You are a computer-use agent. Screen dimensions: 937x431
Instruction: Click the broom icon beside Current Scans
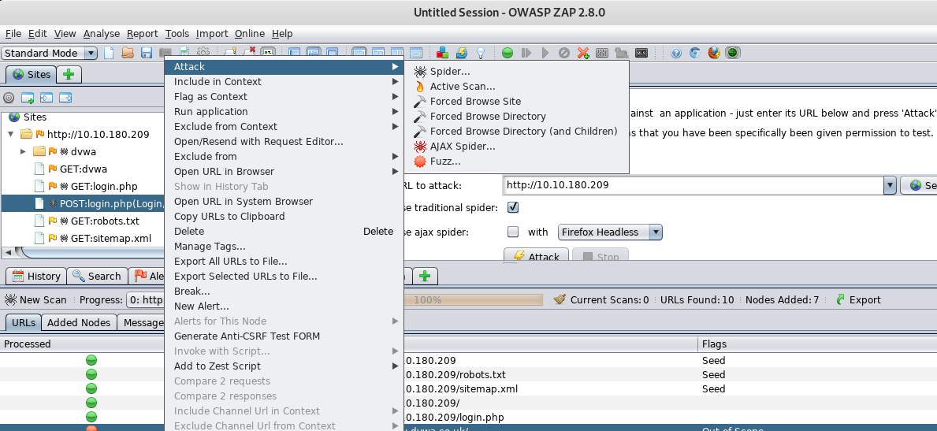pos(560,299)
